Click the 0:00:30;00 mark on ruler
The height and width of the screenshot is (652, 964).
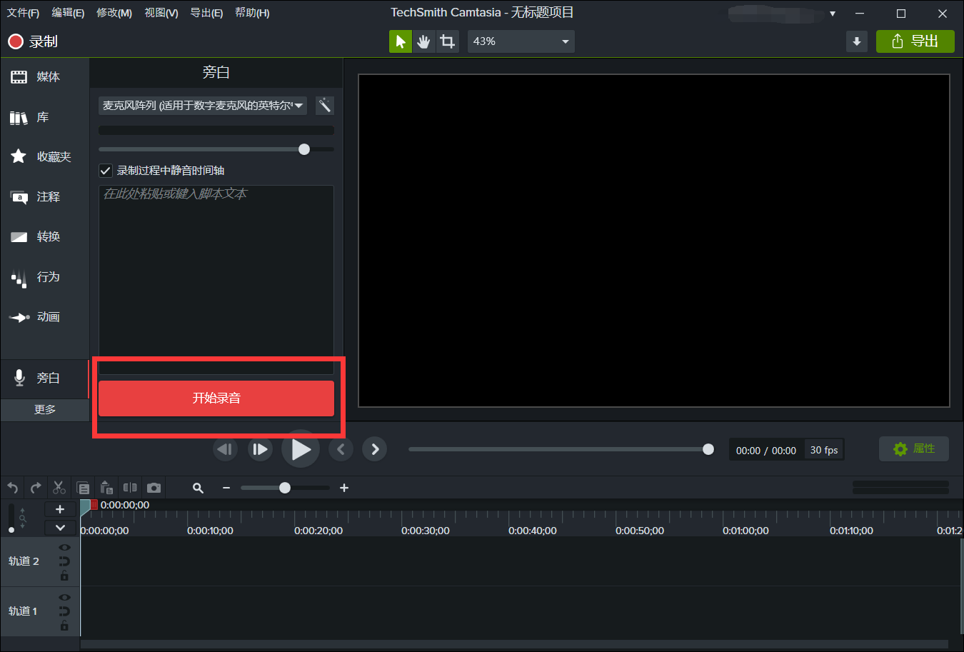point(426,531)
